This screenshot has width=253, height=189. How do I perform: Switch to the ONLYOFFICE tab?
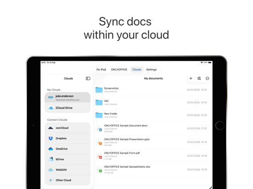coord(119,69)
